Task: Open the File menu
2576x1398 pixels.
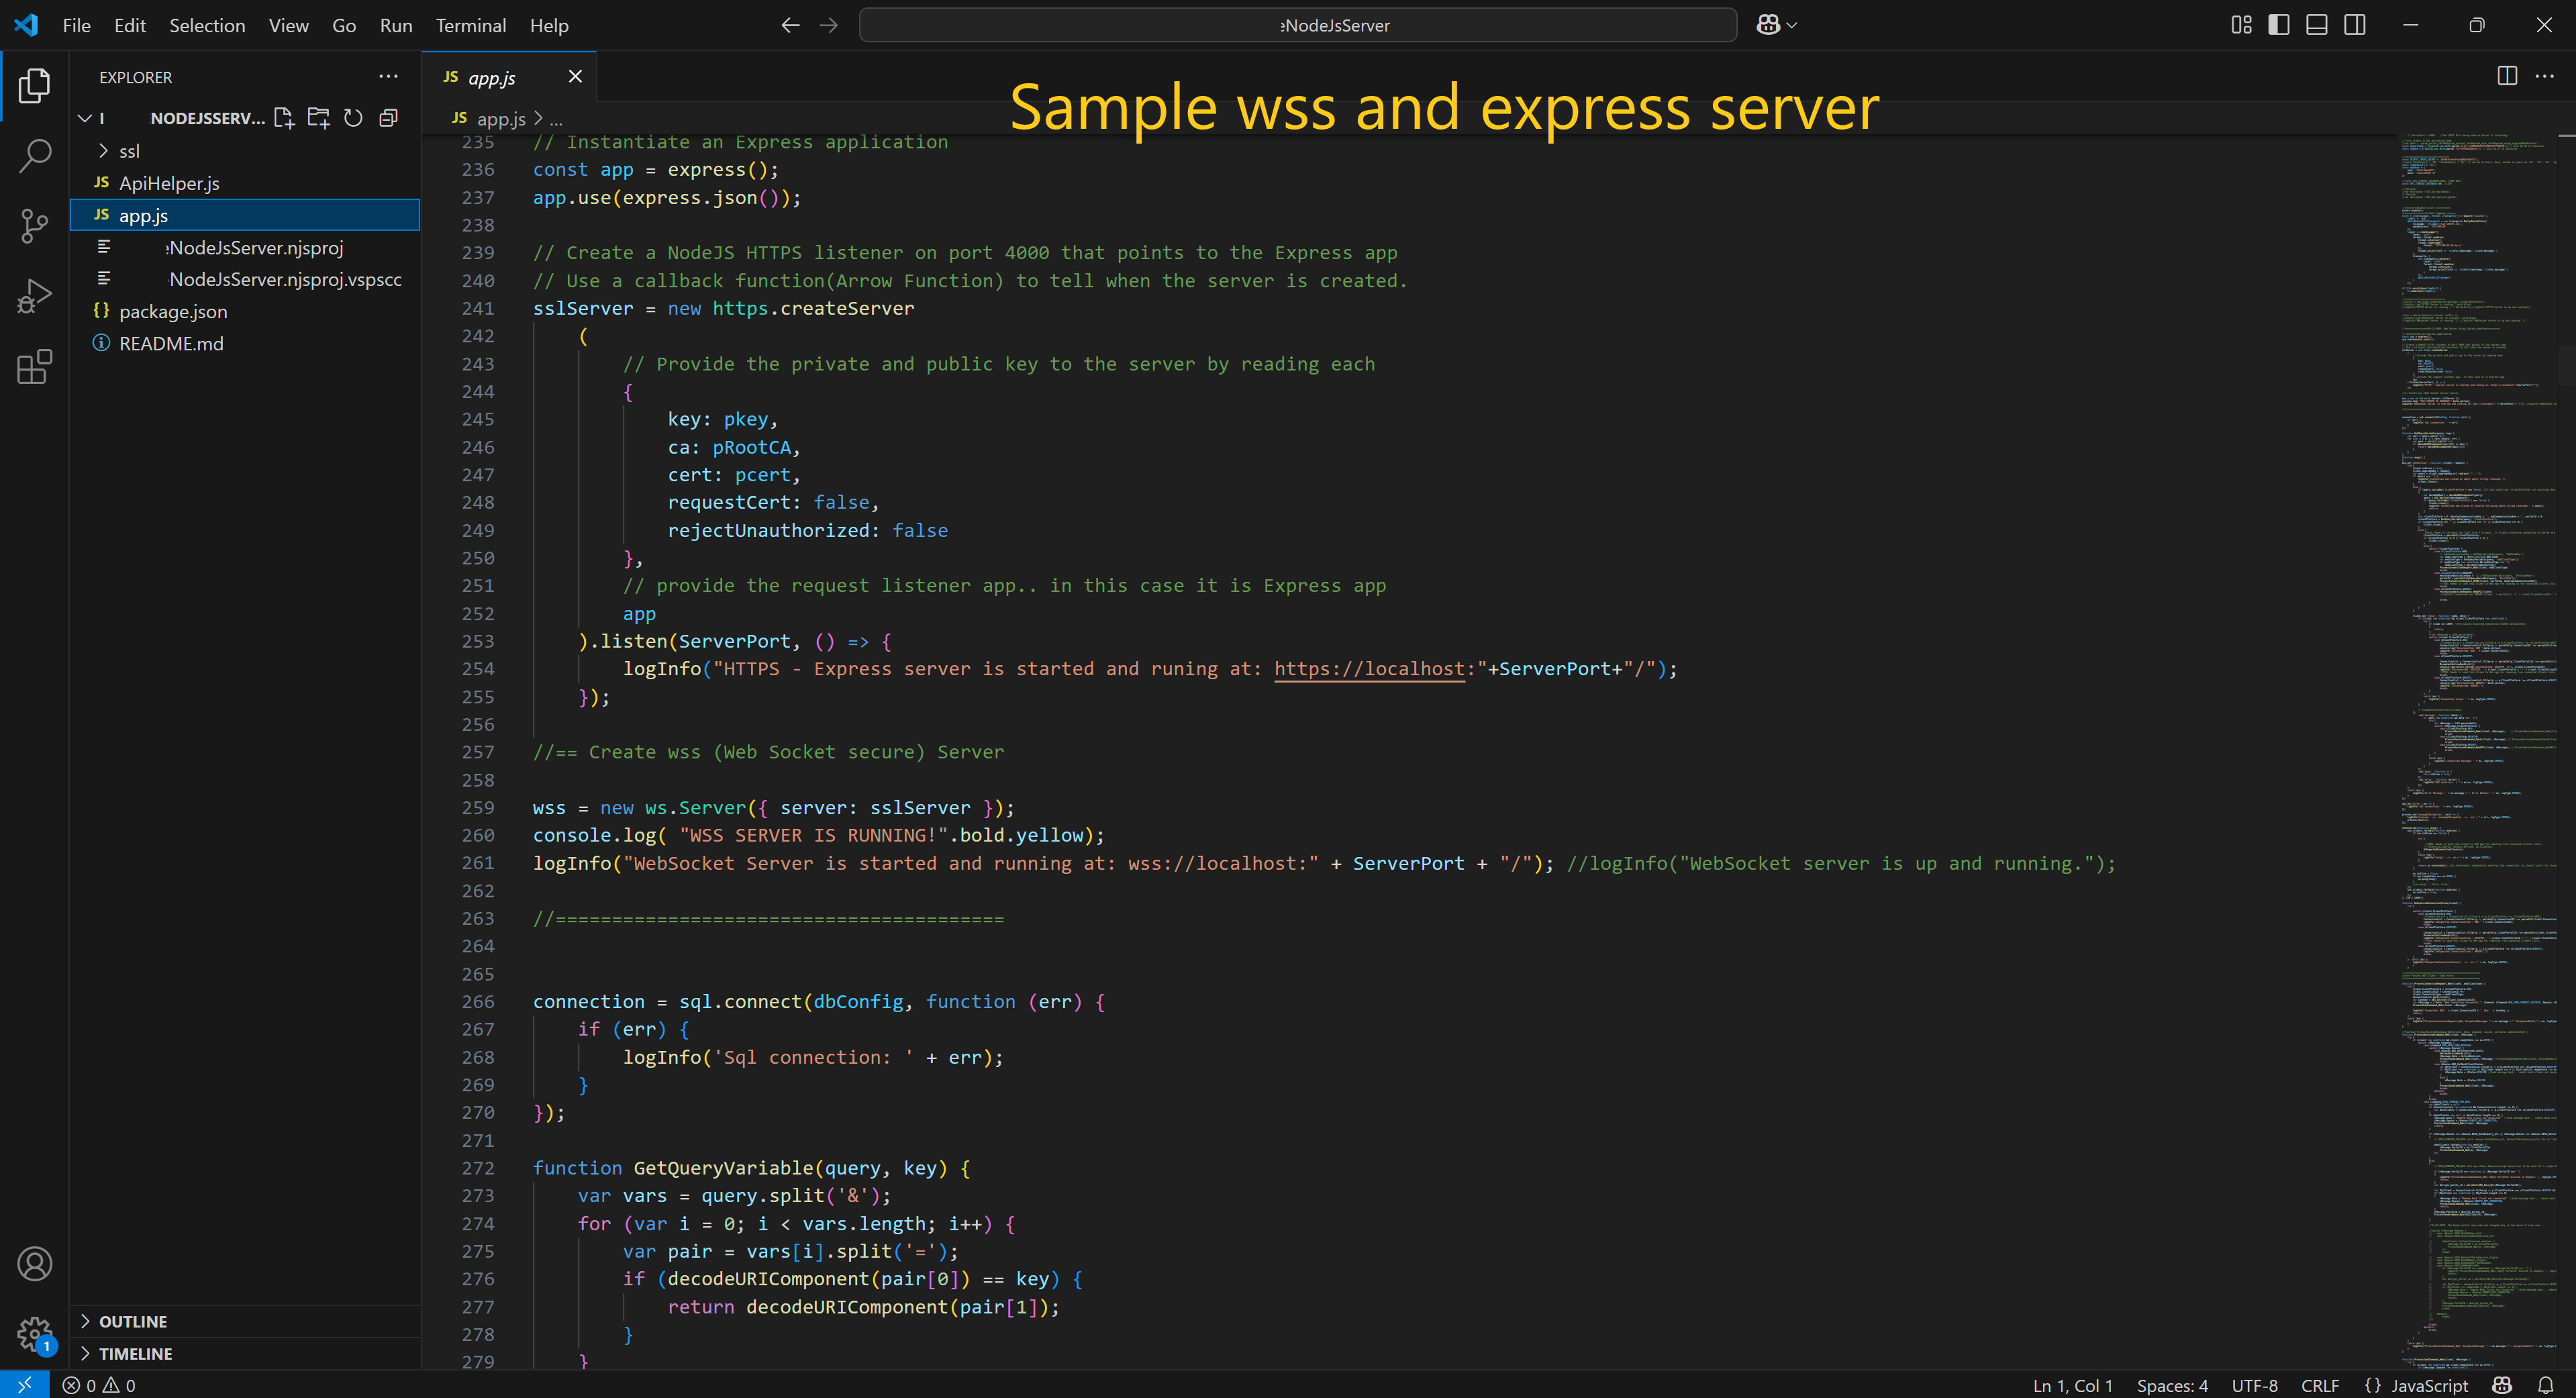Action: pyautogui.click(x=76, y=25)
